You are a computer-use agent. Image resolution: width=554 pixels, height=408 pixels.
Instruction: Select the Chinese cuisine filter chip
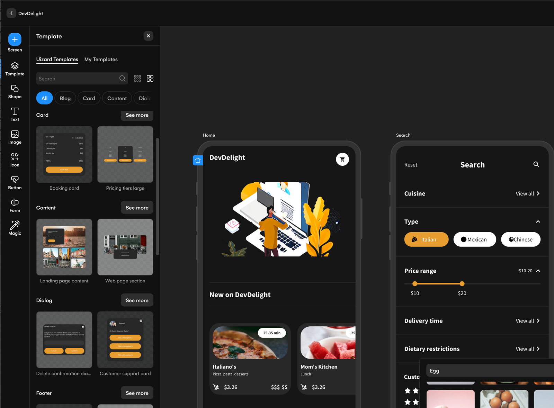[520, 239]
